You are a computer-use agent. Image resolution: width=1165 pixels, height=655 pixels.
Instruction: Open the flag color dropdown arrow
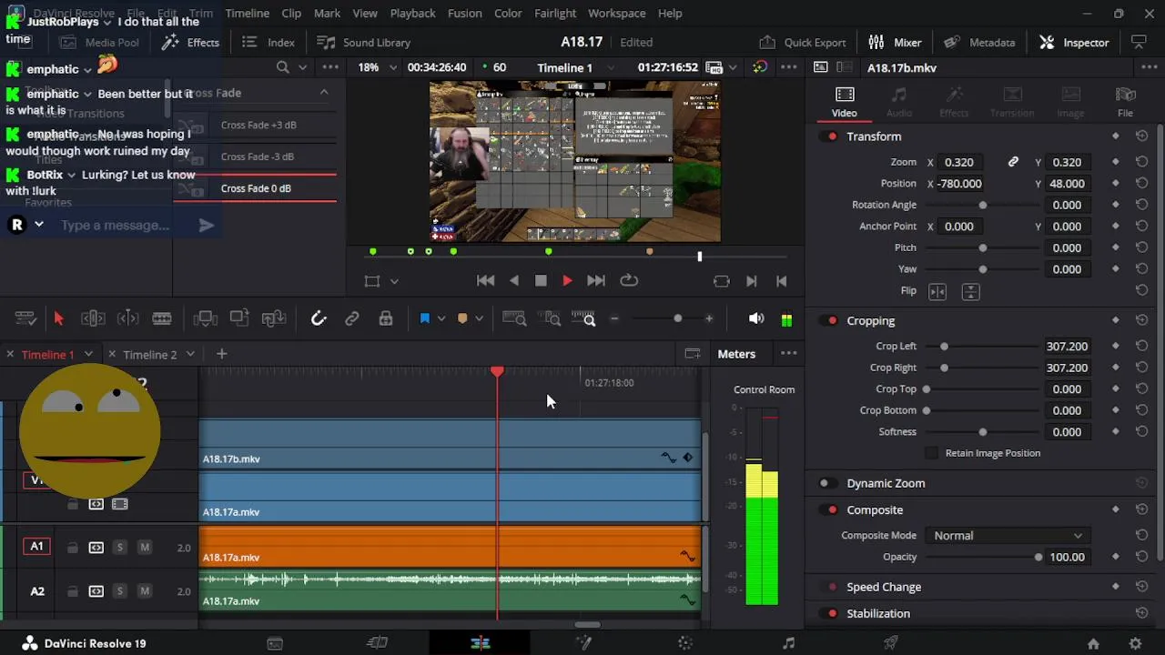click(x=441, y=318)
